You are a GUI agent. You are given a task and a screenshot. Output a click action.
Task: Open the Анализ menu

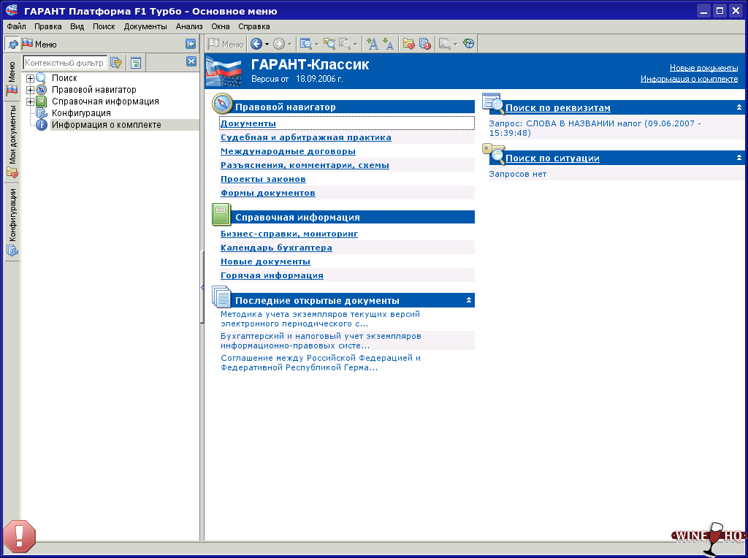(x=188, y=26)
